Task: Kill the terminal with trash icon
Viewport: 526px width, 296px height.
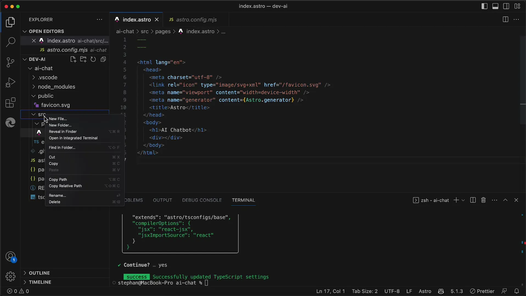Action: 483,200
